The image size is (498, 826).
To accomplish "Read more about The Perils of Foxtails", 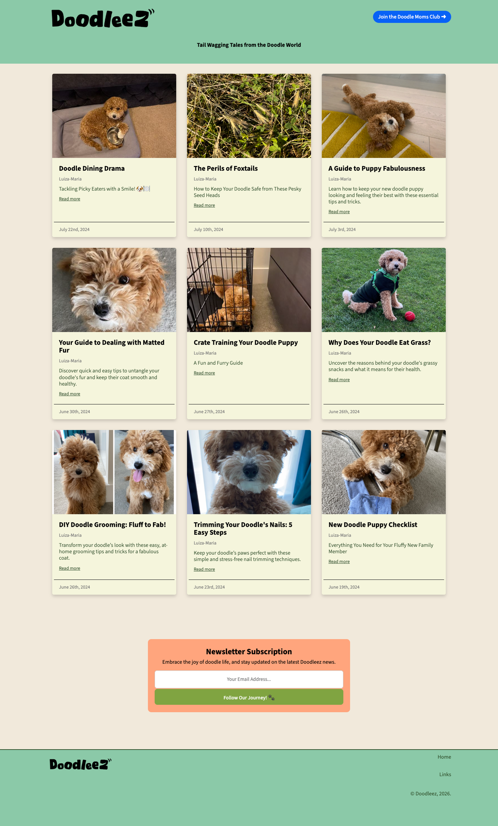I will [x=204, y=205].
